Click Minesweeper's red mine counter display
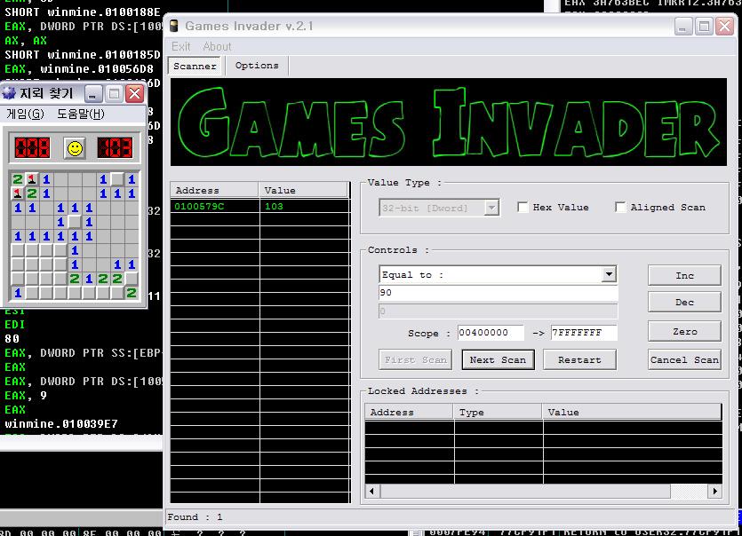The height and width of the screenshot is (536, 742). (x=32, y=148)
